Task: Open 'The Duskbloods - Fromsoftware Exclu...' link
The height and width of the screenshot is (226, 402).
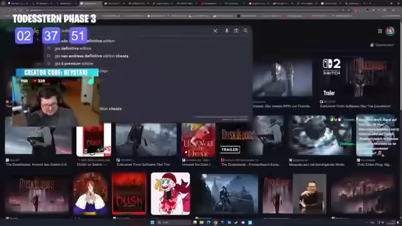Action: click(251, 164)
